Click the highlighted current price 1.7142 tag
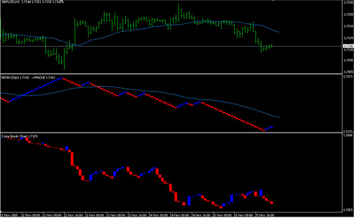 (x=348, y=46)
